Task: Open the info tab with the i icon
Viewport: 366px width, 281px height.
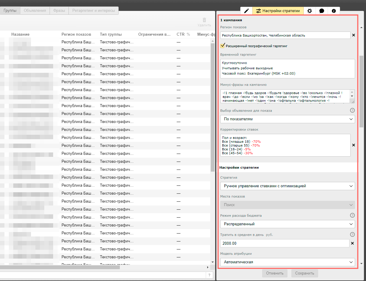Action: [334, 11]
